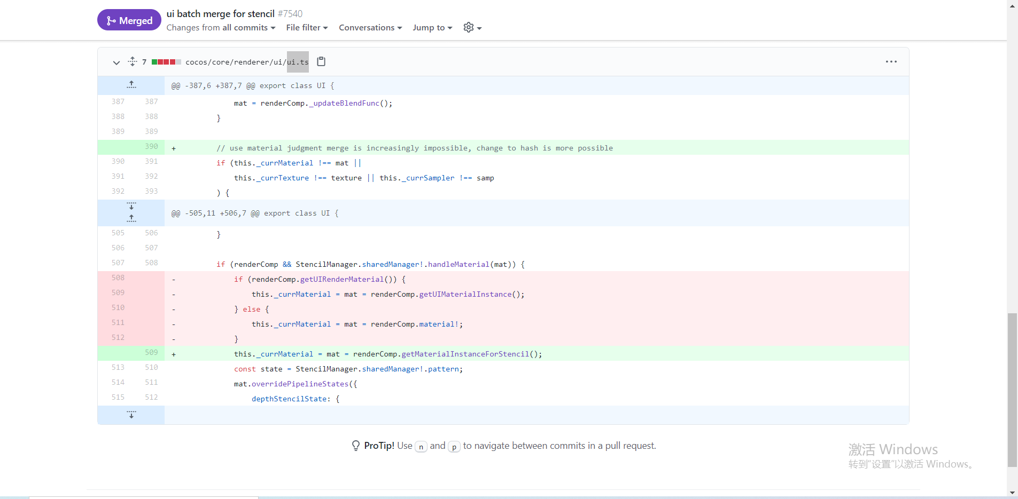Image resolution: width=1018 pixels, height=499 pixels.
Task: Open the file options three-dot menu
Action: click(x=891, y=62)
